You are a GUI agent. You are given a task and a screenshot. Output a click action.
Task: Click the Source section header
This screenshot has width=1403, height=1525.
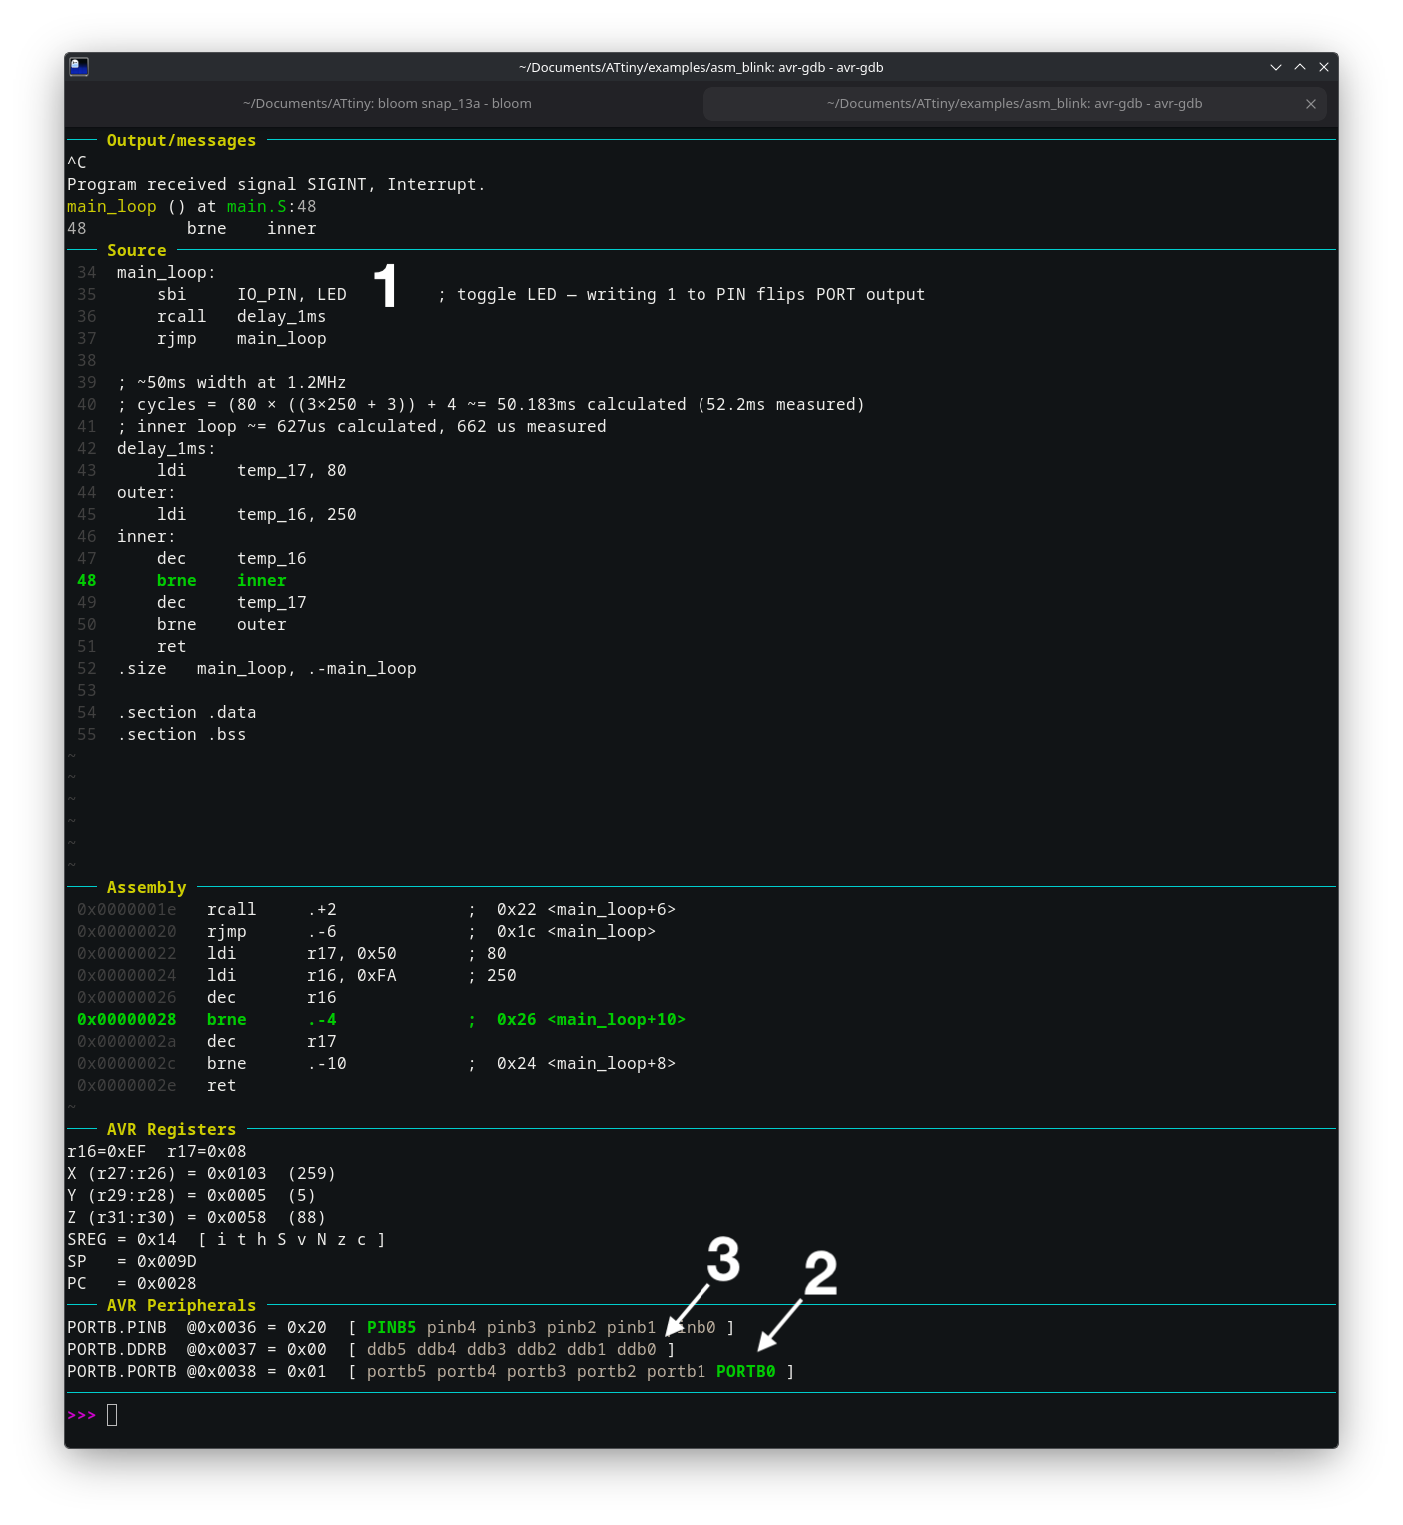[x=137, y=251]
